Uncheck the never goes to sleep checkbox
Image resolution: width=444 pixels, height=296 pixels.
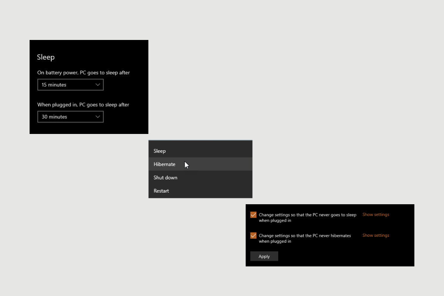tap(253, 215)
